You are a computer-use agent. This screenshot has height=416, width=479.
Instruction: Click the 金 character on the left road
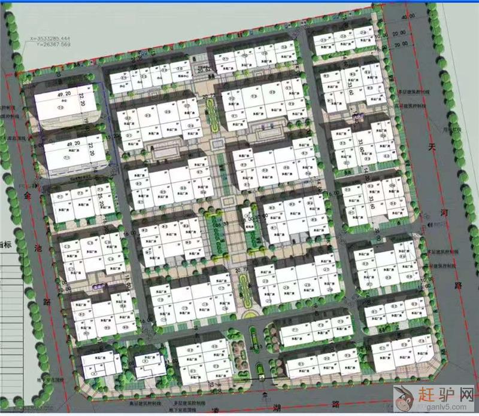[25, 195]
